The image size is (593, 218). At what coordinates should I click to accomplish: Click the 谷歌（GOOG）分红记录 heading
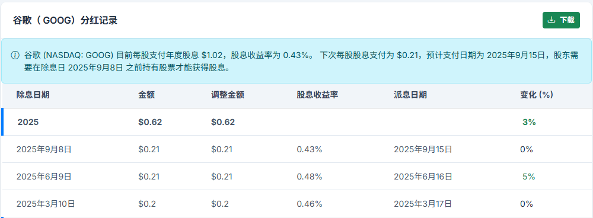point(65,20)
